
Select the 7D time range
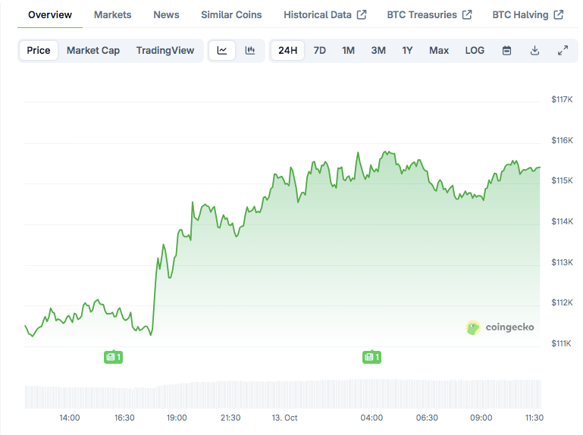pyautogui.click(x=320, y=51)
